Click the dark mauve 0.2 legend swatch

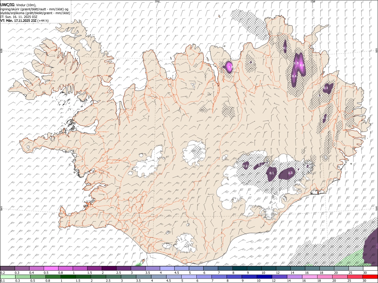[x=7, y=268]
